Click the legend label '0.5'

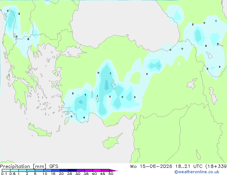pos(13,174)
